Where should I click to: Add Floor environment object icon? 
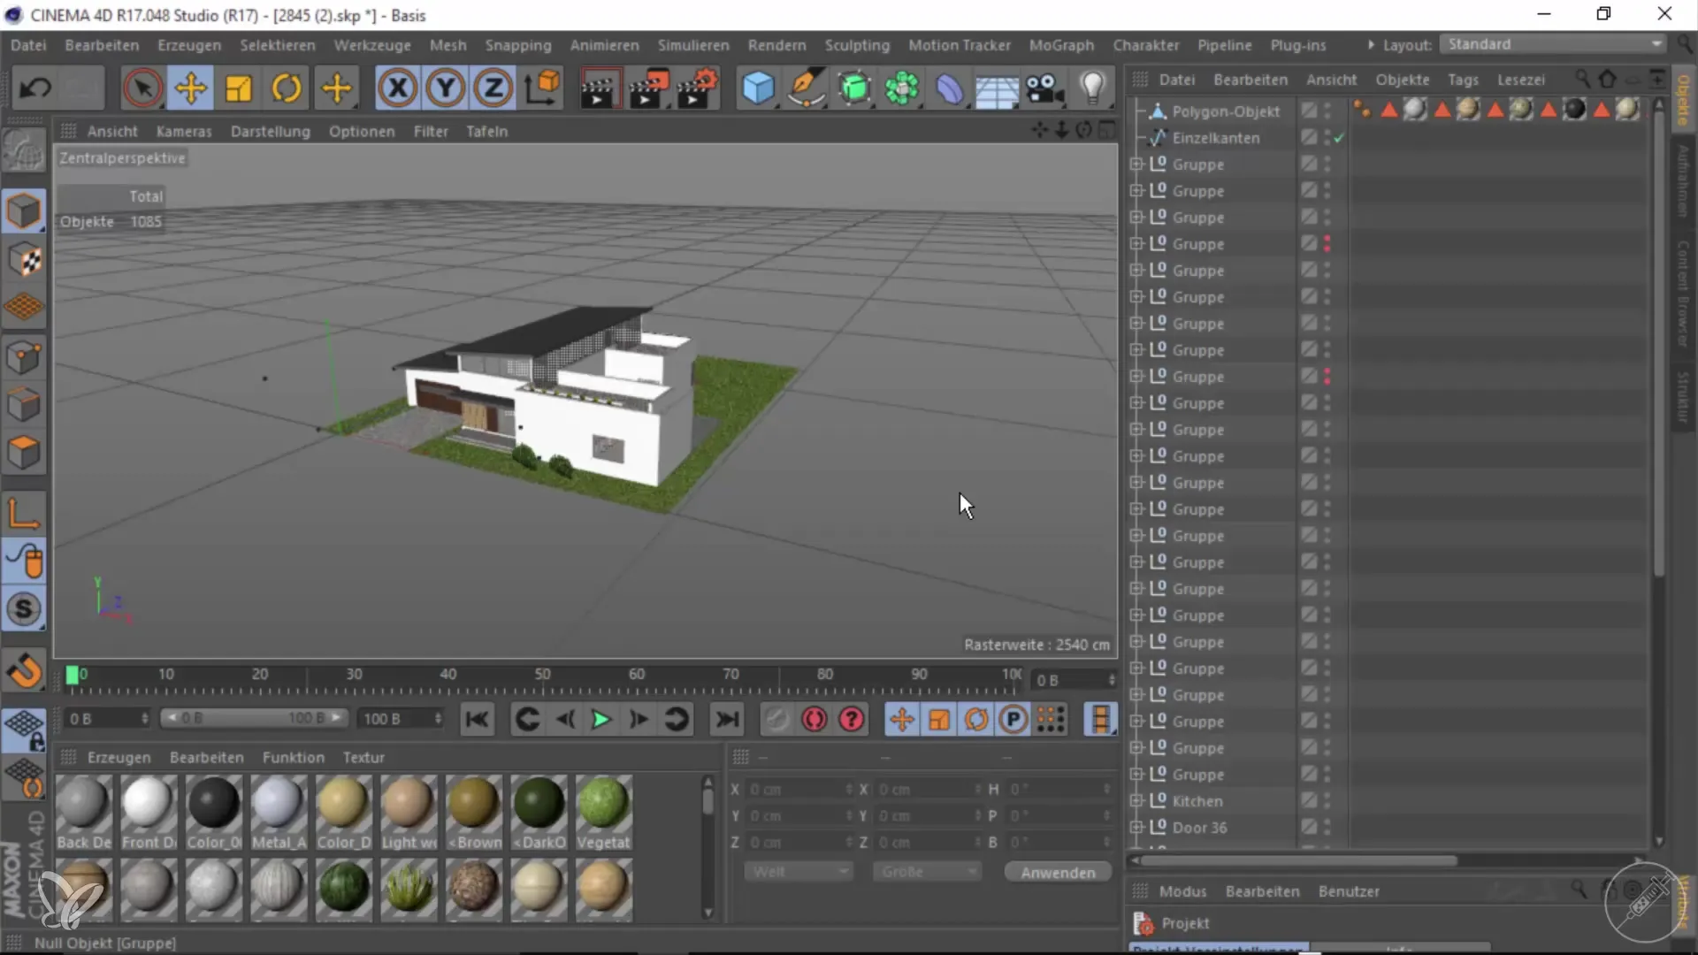coord(997,89)
